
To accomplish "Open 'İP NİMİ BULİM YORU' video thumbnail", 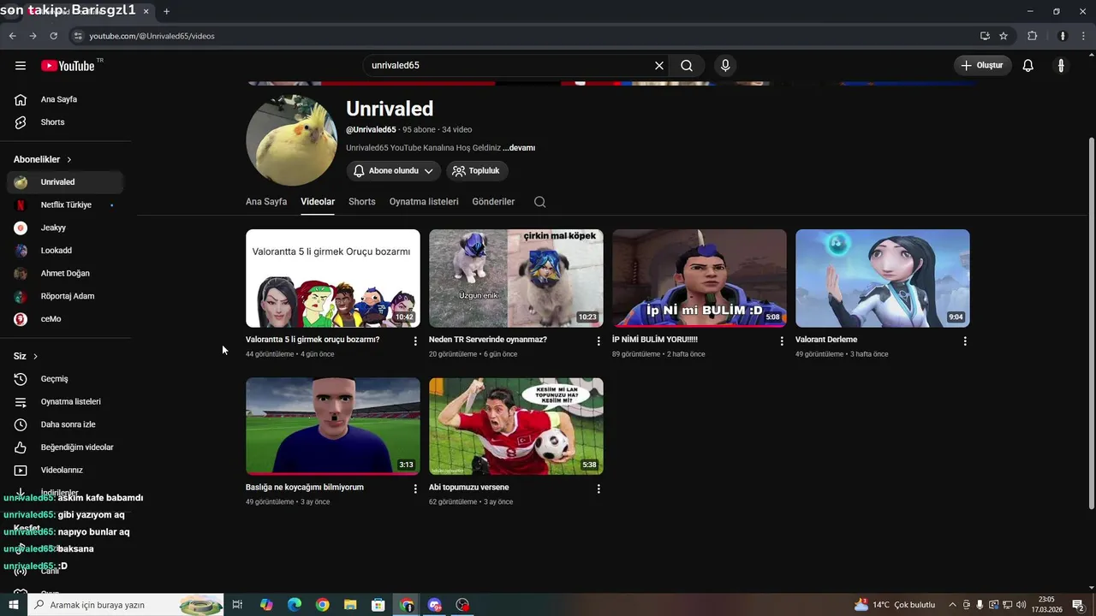I will pos(700,278).
